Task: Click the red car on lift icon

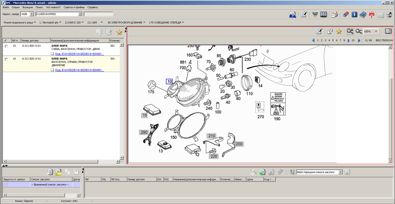Action: (x=372, y=15)
